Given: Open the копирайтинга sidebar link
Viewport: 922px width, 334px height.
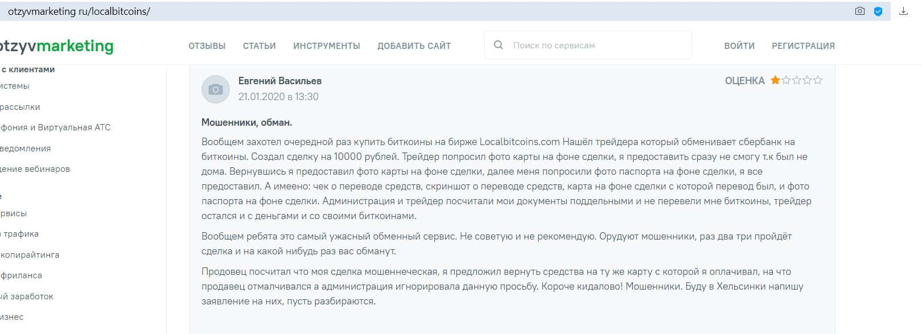Looking at the screenshot, I should pyautogui.click(x=30, y=255).
